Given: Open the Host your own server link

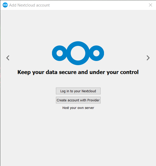Looking at the screenshot, I should (78, 108).
